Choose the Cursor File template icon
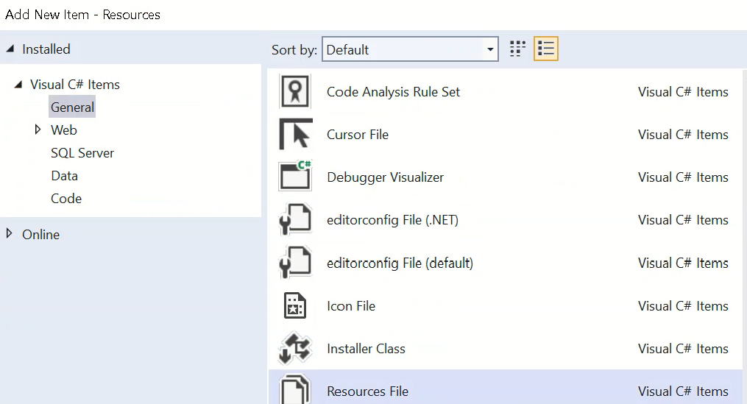This screenshot has height=404, width=747. tap(295, 135)
